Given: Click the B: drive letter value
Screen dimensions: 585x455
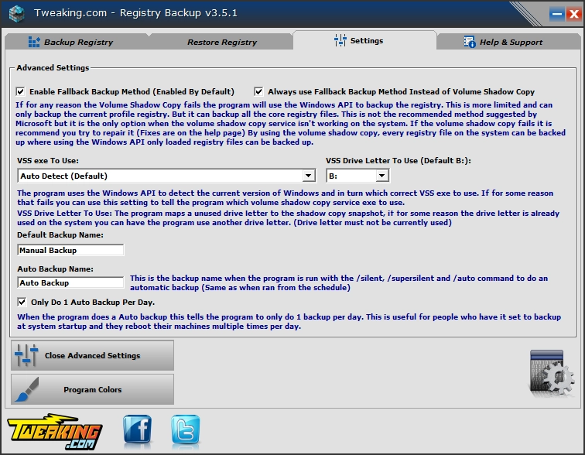Looking at the screenshot, I should (333, 176).
